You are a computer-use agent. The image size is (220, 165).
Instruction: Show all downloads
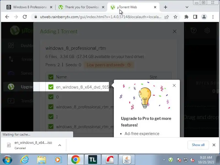(x=198, y=145)
